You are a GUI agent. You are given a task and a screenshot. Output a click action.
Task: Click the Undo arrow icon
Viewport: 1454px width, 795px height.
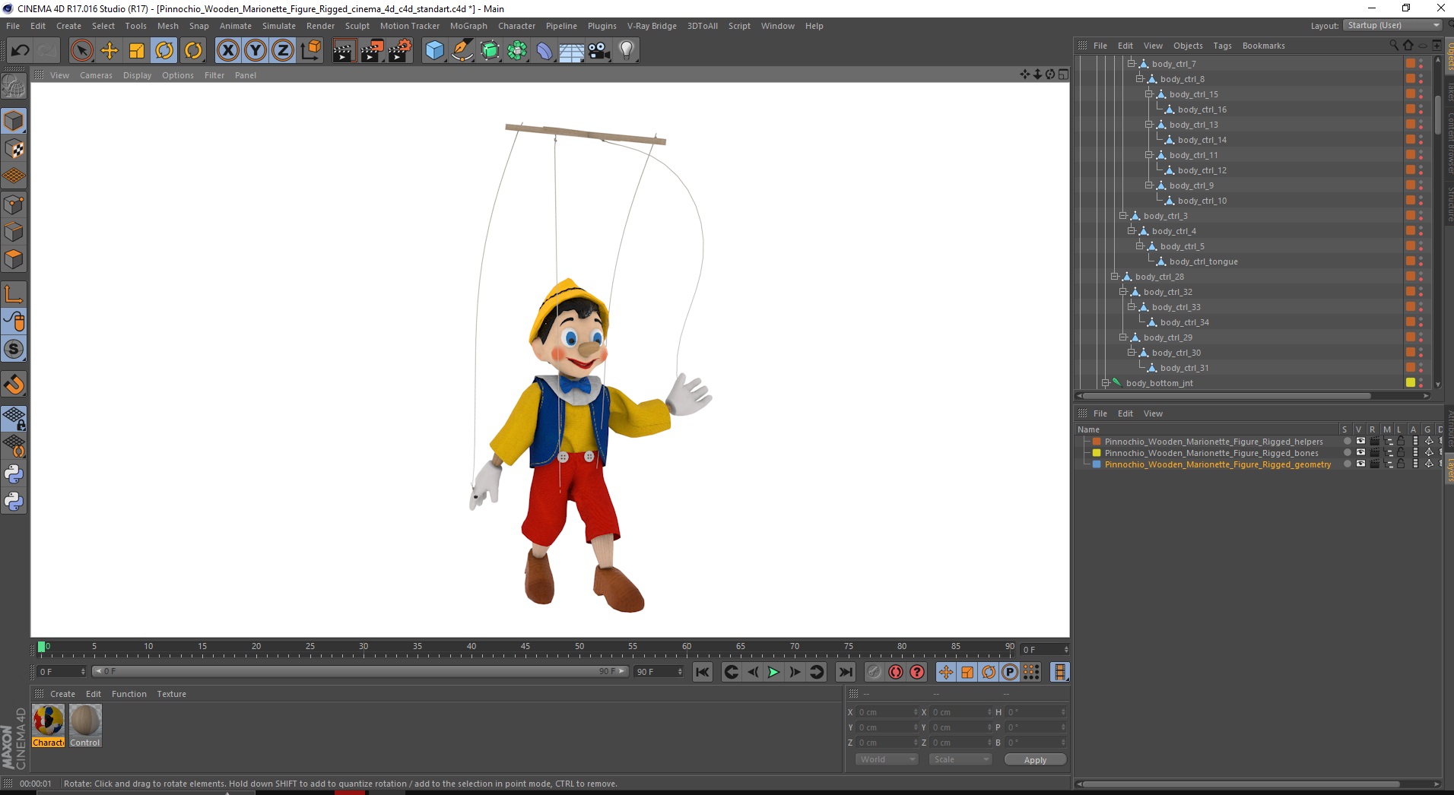pyautogui.click(x=20, y=51)
